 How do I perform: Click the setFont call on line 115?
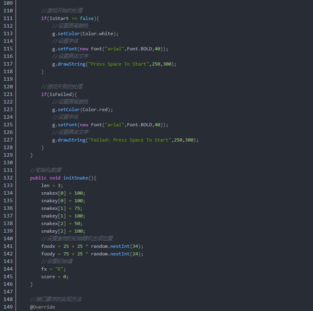tap(110, 49)
